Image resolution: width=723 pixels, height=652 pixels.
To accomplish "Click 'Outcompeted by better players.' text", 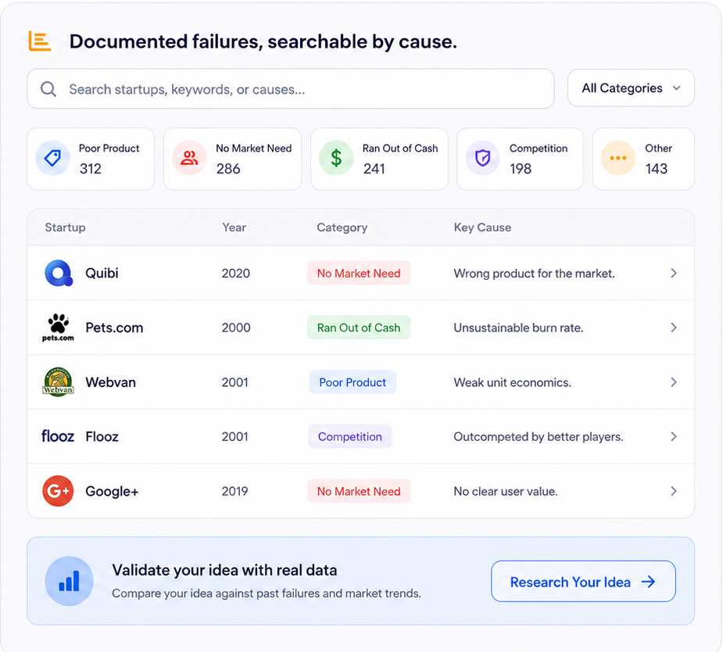I will click(538, 437).
